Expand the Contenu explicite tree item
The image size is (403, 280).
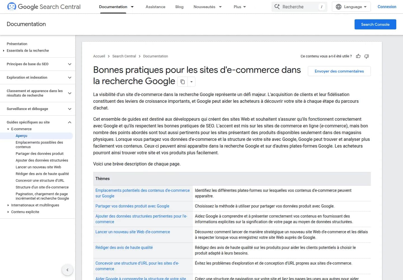coord(8,212)
